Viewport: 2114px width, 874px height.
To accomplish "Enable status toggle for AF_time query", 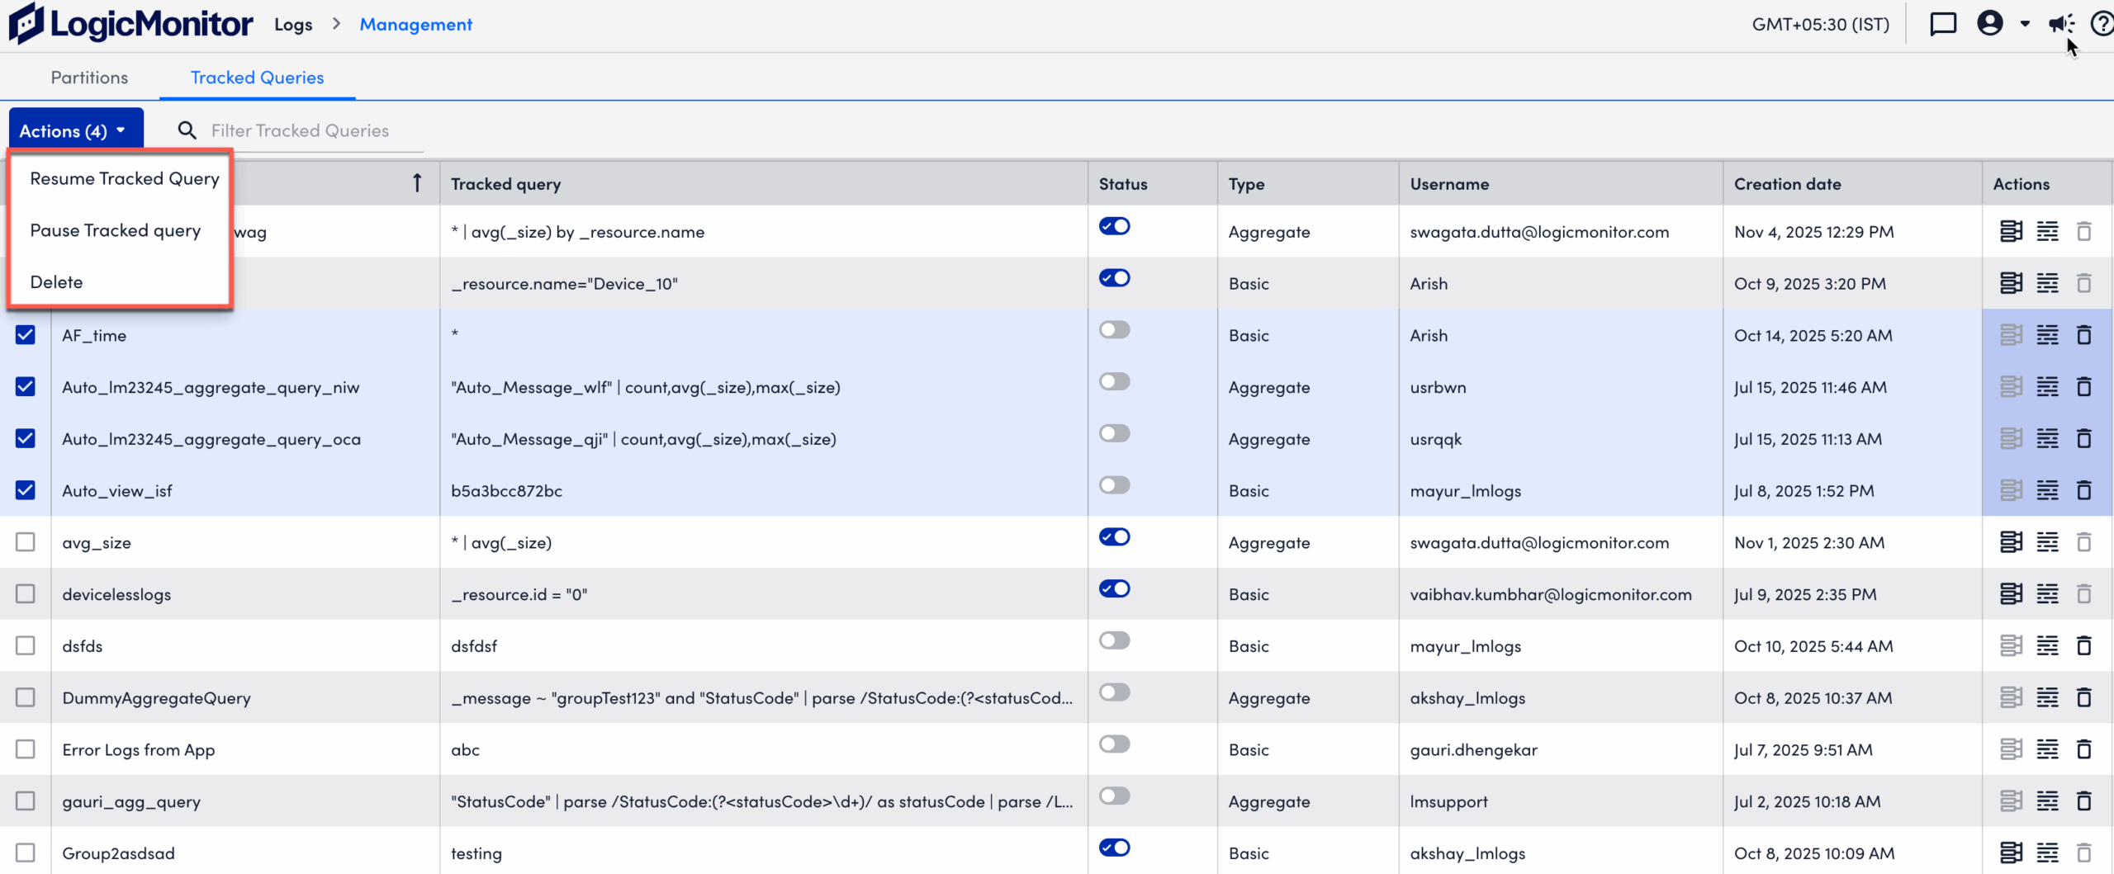I will pos(1115,329).
